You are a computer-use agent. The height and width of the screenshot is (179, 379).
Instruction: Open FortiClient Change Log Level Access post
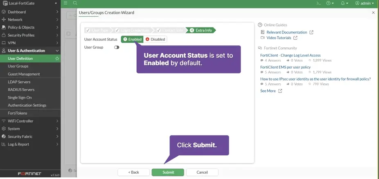[290, 55]
